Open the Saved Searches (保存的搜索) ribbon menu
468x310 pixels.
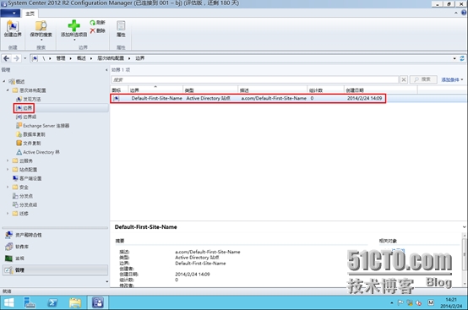(x=41, y=30)
